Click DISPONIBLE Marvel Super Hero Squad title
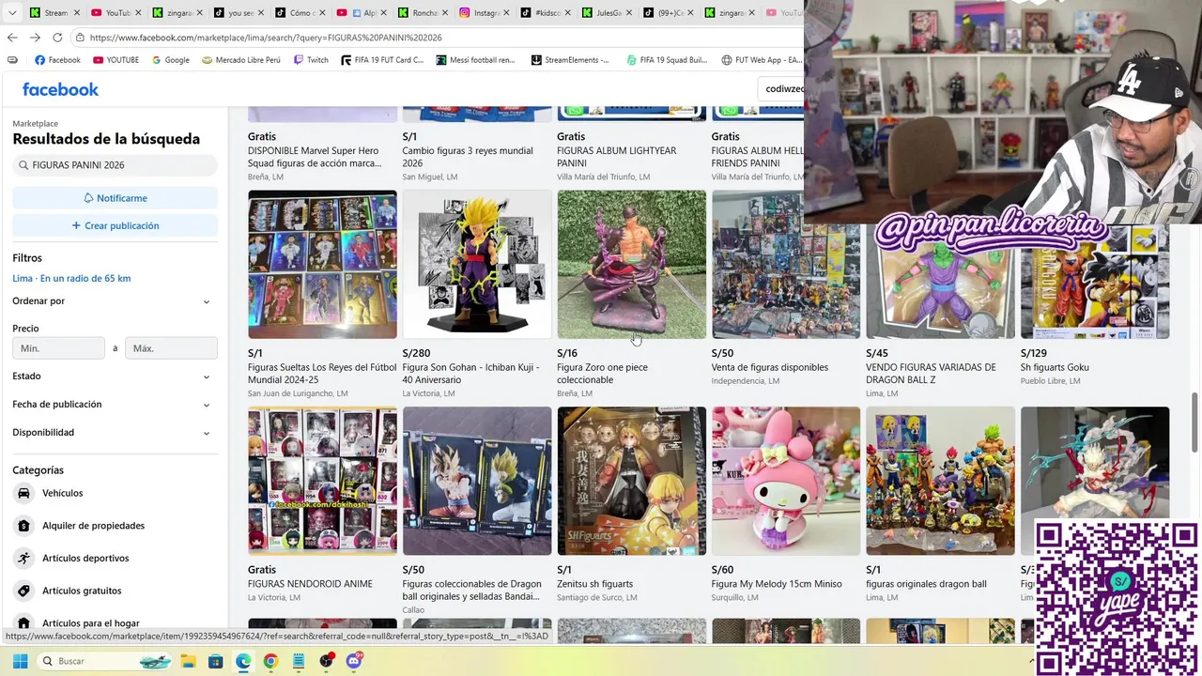This screenshot has width=1202, height=676. [x=315, y=157]
